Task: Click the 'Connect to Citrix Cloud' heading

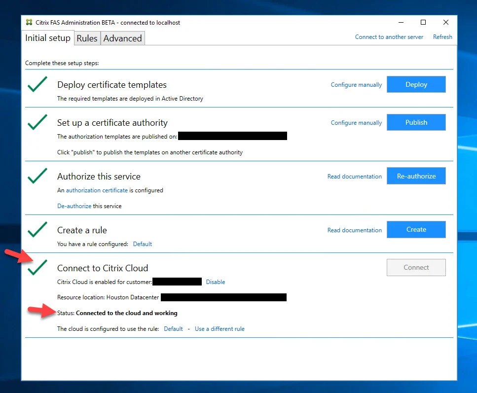Action: (103, 268)
